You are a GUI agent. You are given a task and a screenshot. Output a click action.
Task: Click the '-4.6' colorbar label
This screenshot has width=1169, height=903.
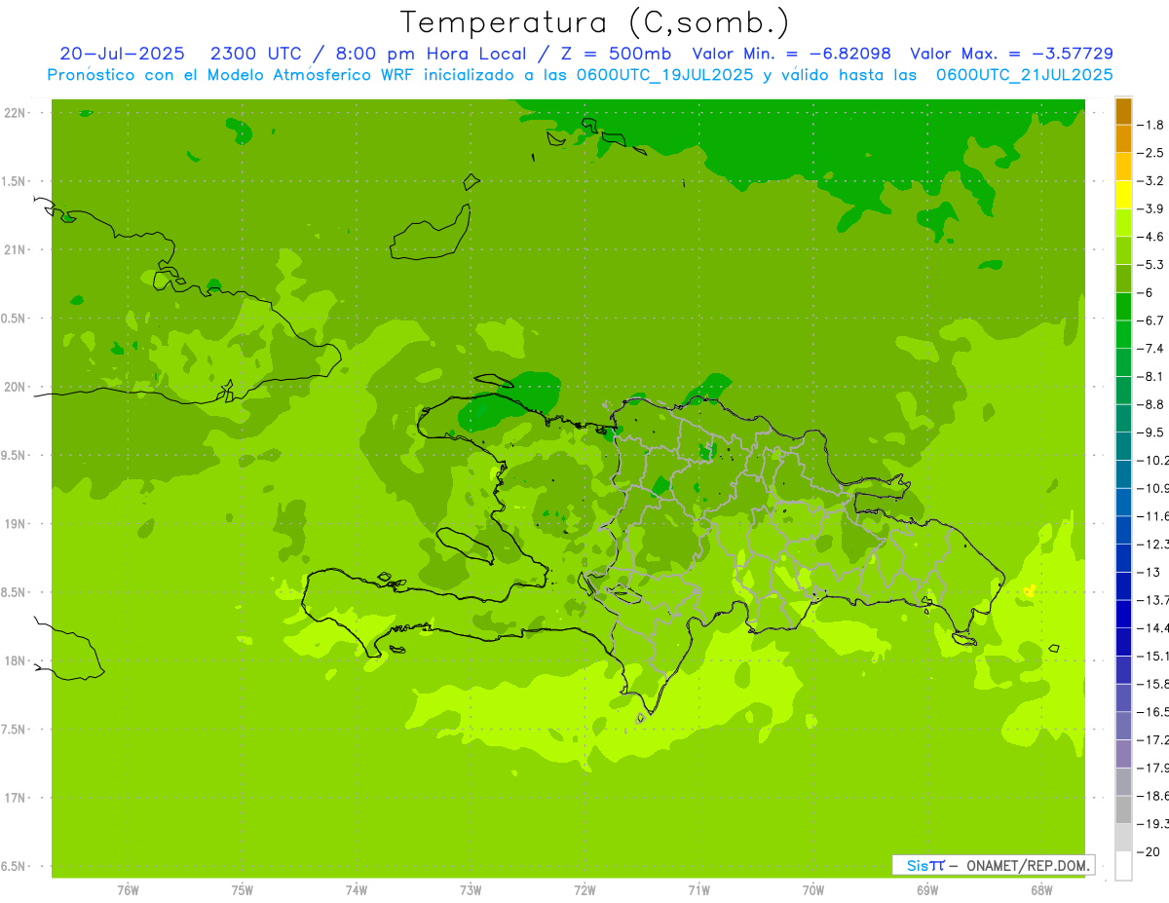pos(1151,237)
